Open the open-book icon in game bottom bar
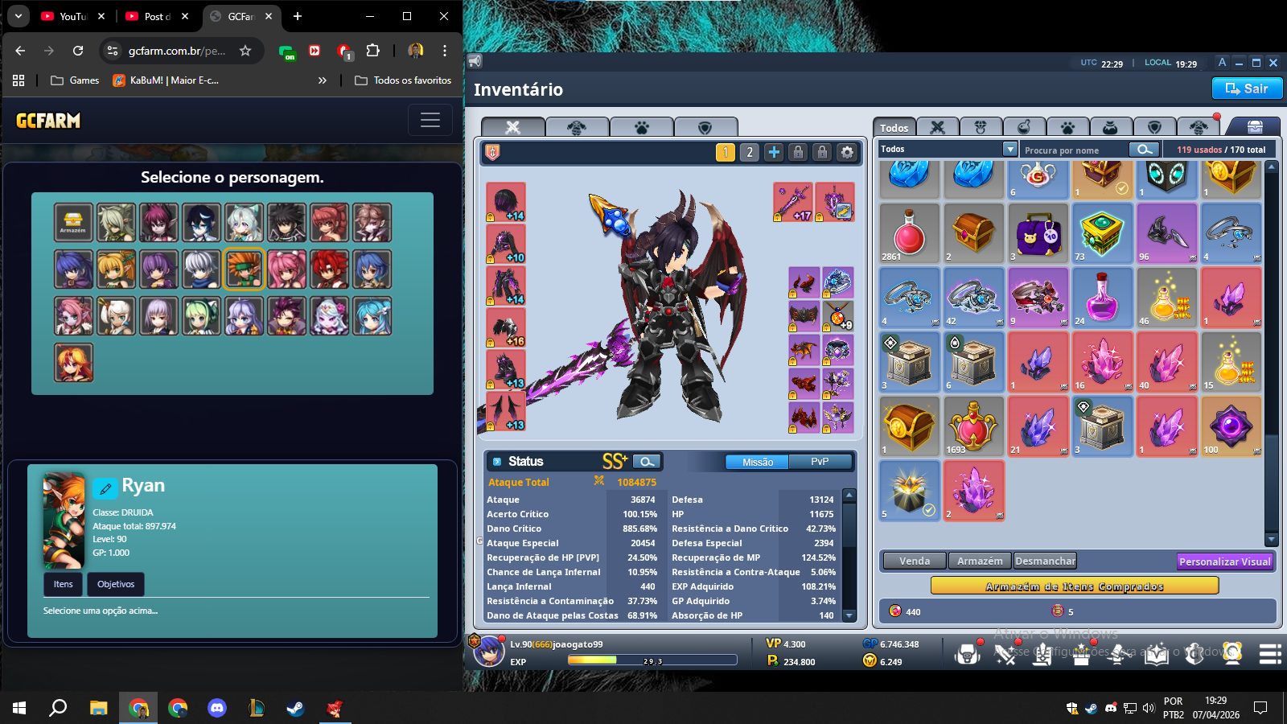The image size is (1287, 724). [x=1156, y=653]
